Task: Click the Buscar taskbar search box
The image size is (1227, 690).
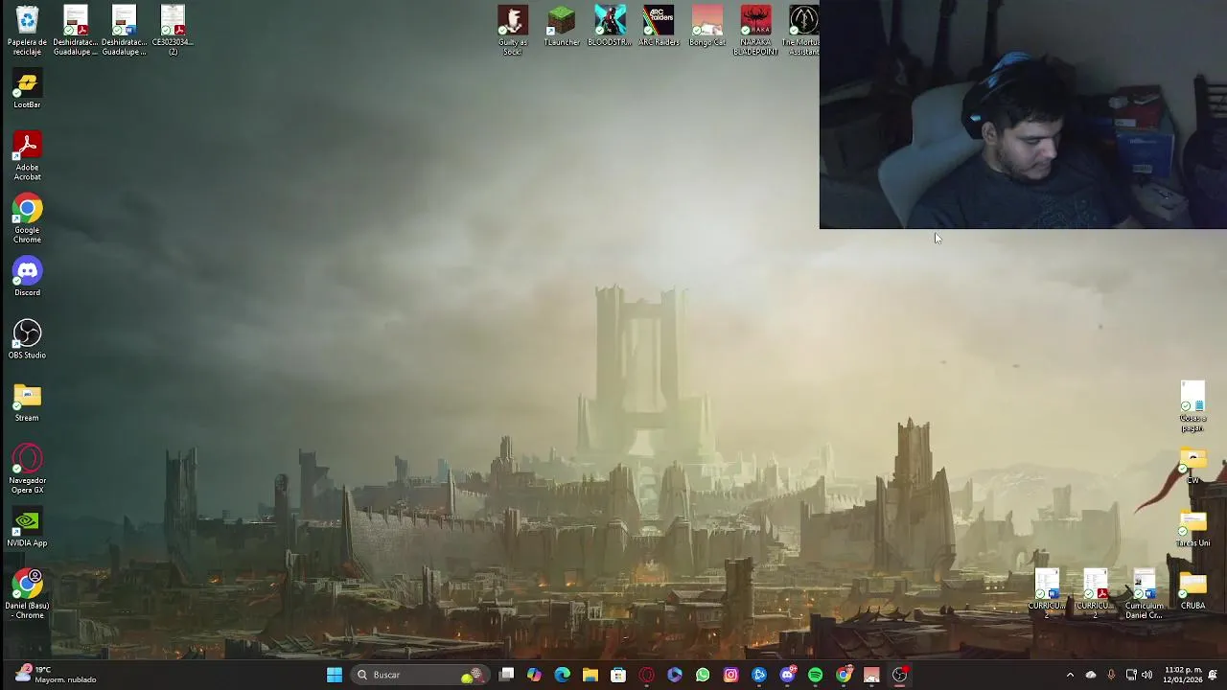Action: [419, 675]
